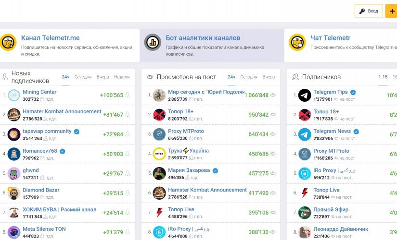Viewport: 397px width, 240px height.
Task: Open the Канал Telemetr.me logo icon
Action: point(8,42)
